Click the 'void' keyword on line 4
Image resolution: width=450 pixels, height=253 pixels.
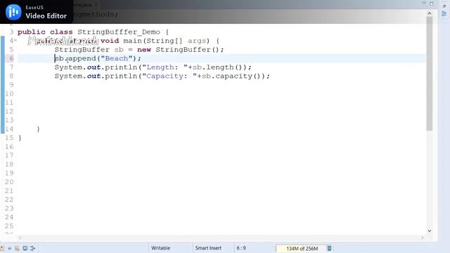[x=110, y=41]
